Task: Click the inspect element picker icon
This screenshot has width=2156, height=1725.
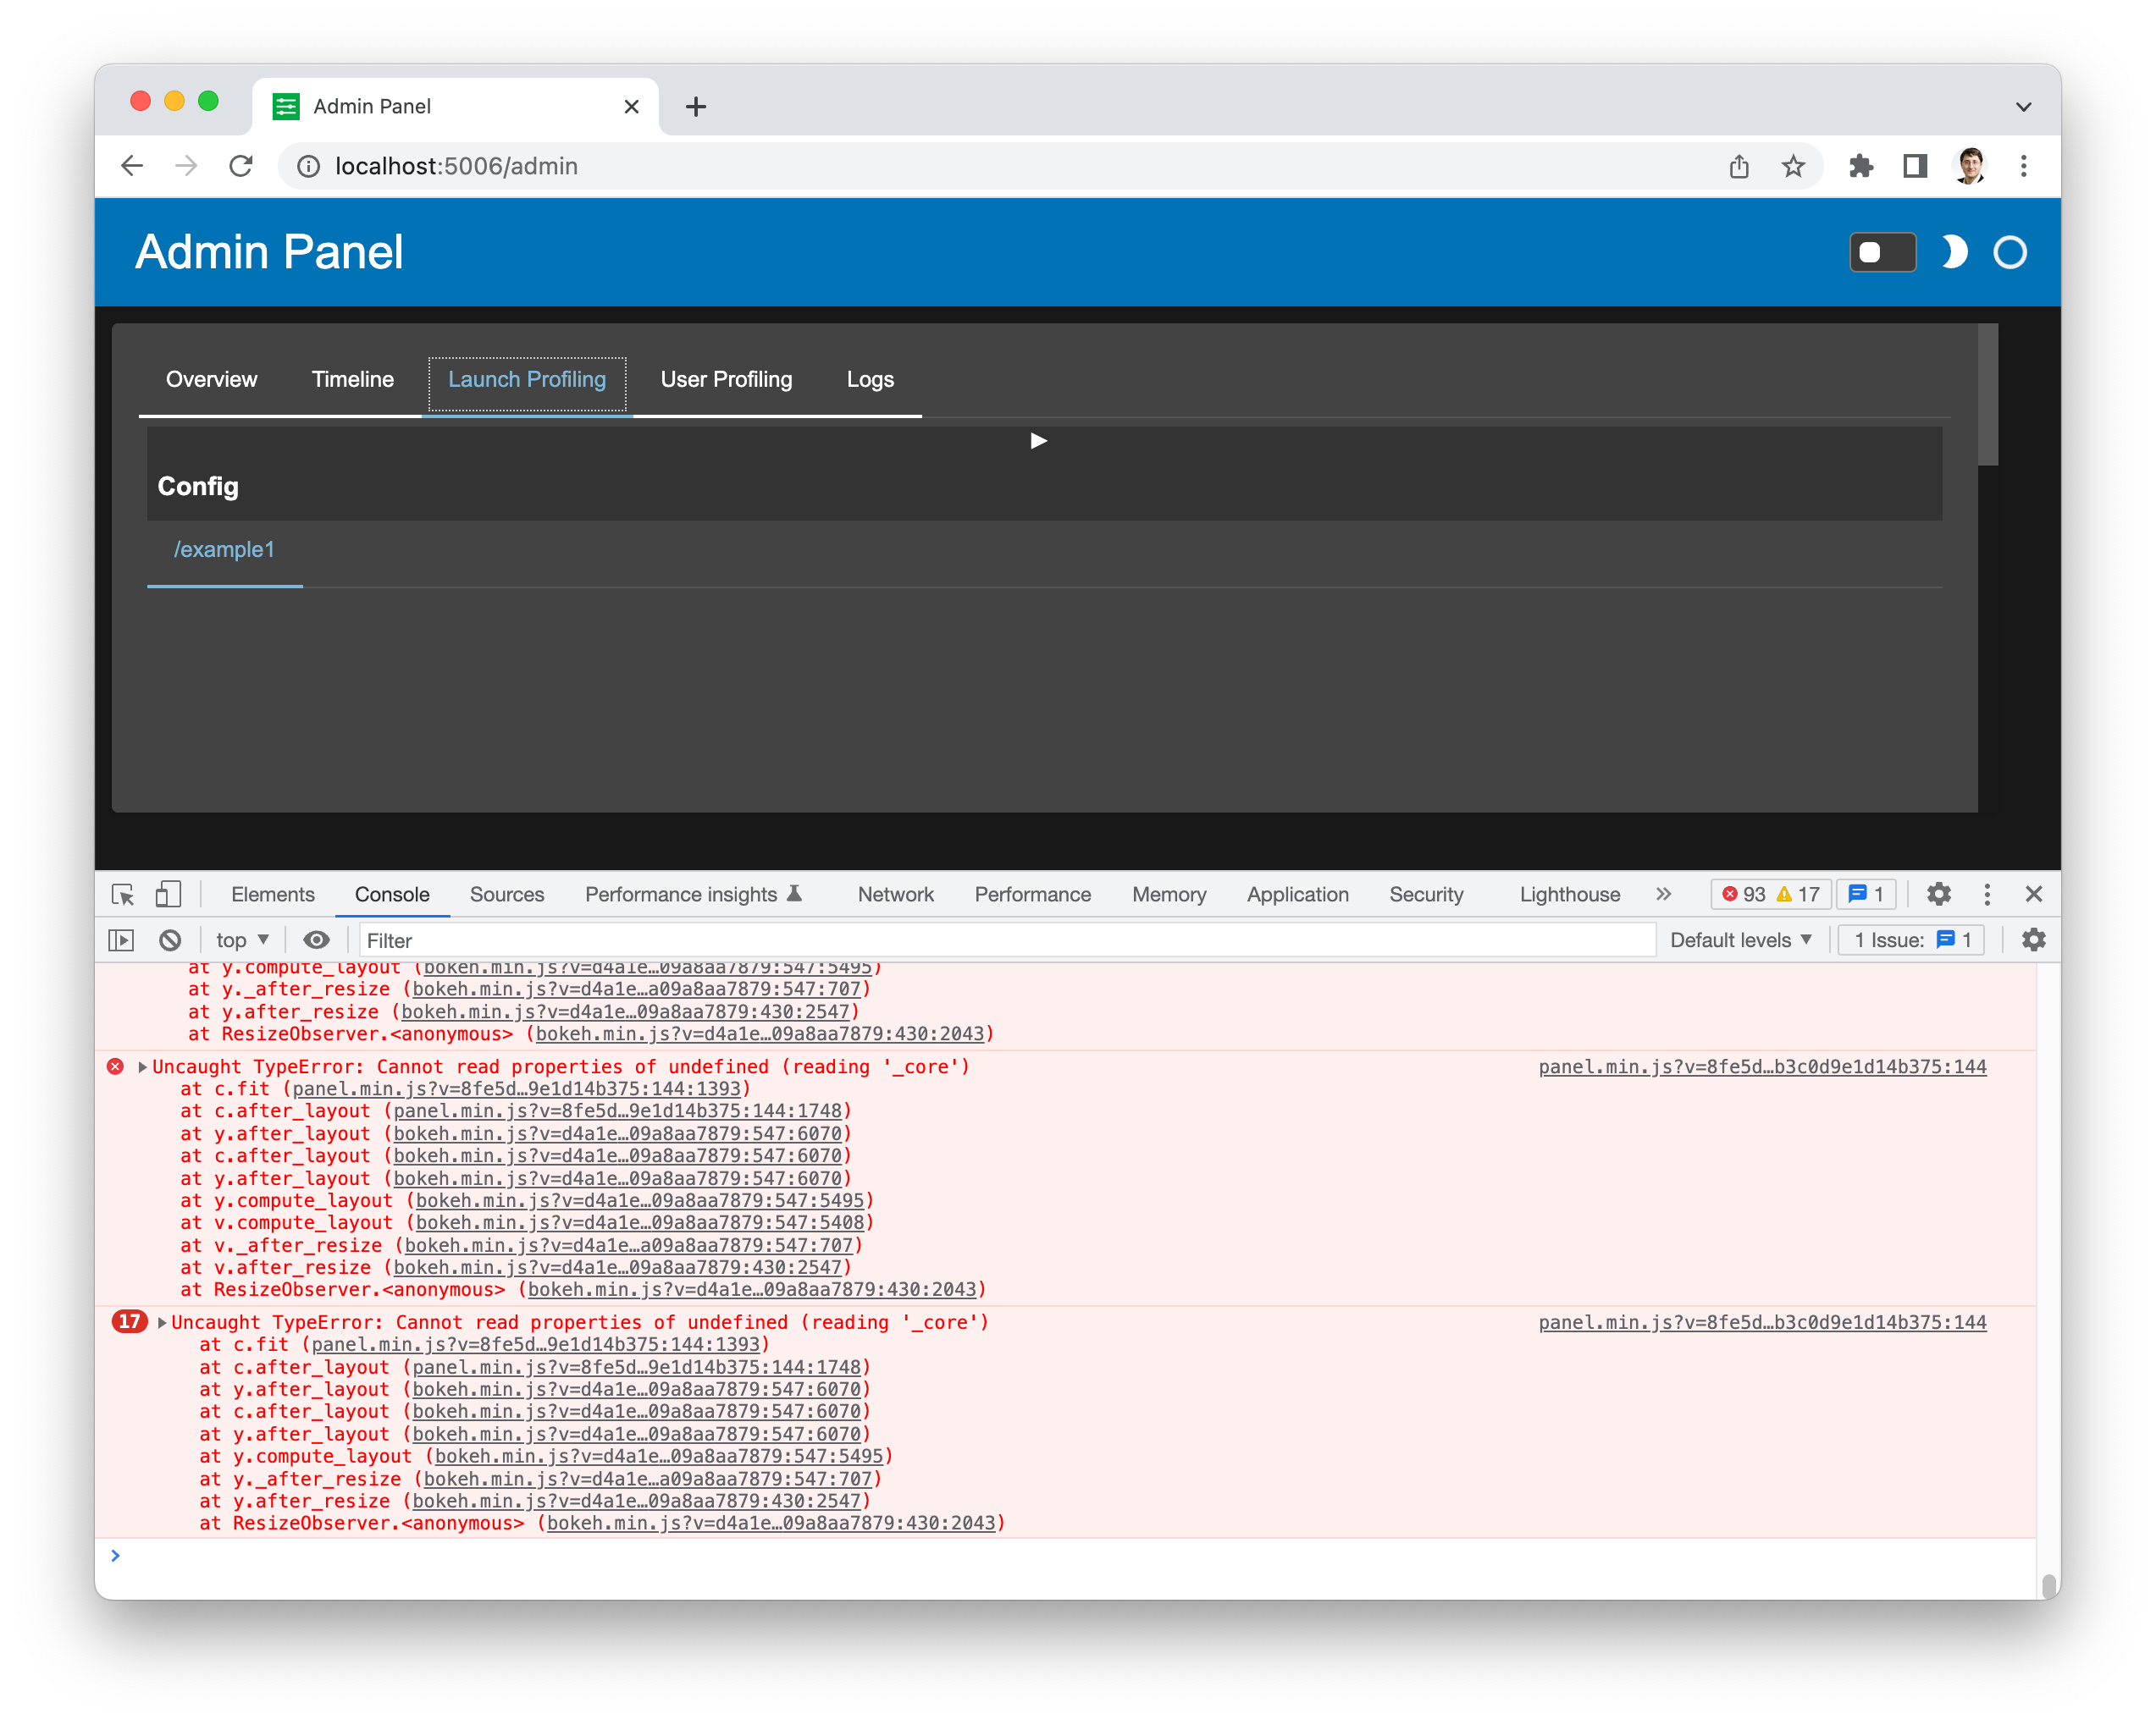Action: (x=123, y=895)
